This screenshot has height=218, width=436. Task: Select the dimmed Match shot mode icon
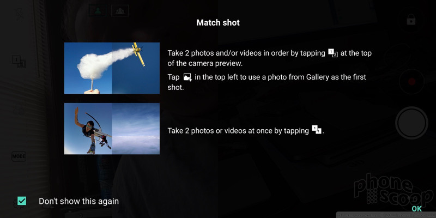[19, 62]
